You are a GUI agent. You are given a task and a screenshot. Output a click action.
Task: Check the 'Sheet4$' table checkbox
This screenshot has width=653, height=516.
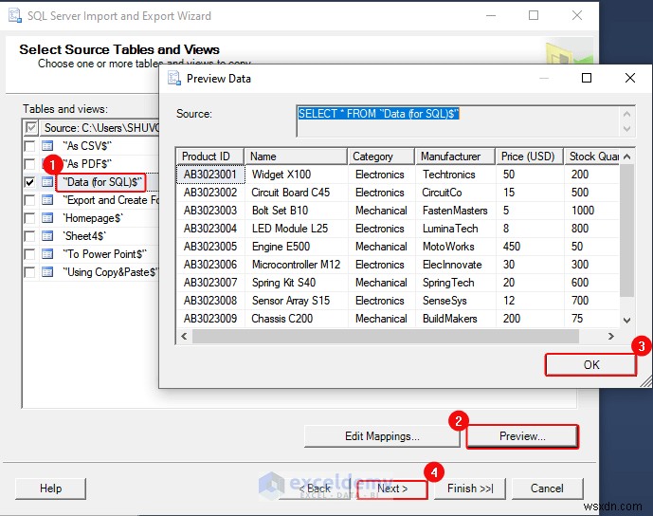(29, 236)
